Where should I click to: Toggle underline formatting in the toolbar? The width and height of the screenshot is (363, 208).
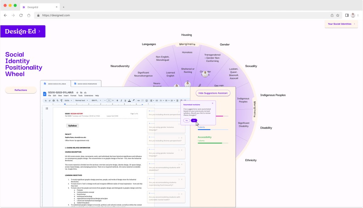125,100
